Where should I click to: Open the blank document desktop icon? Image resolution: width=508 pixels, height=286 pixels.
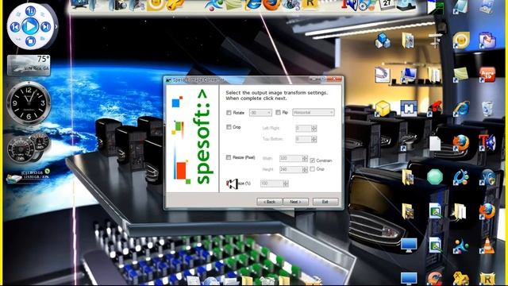pyautogui.click(x=435, y=143)
